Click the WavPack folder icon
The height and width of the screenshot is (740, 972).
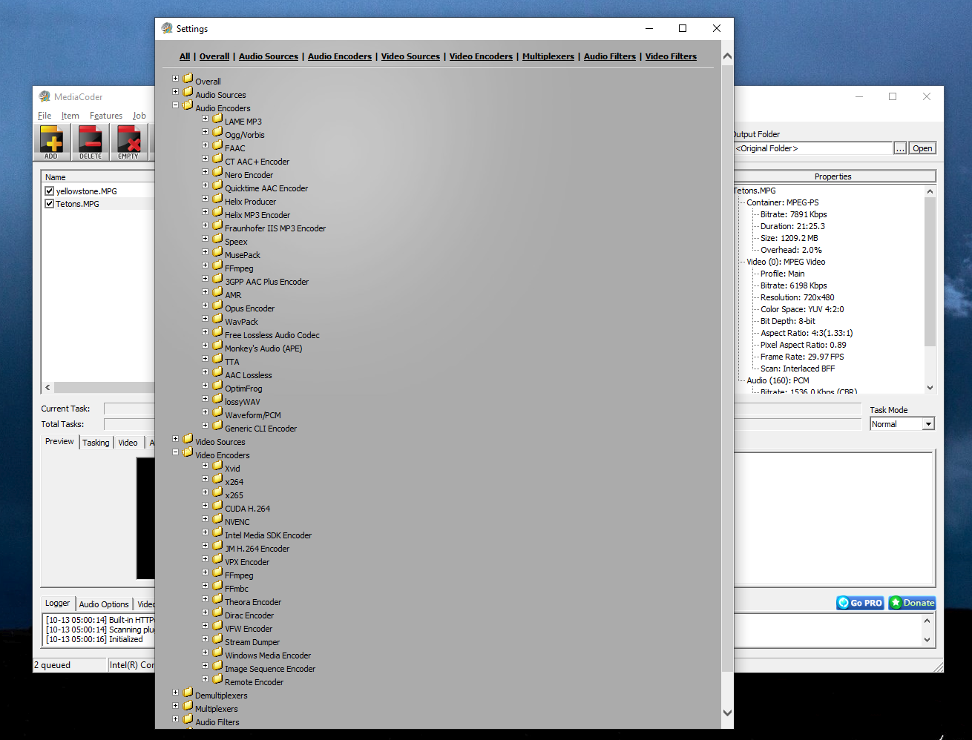217,319
